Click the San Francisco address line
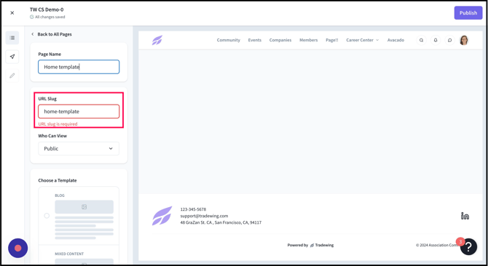The height and width of the screenshot is (266, 488). 221,222
